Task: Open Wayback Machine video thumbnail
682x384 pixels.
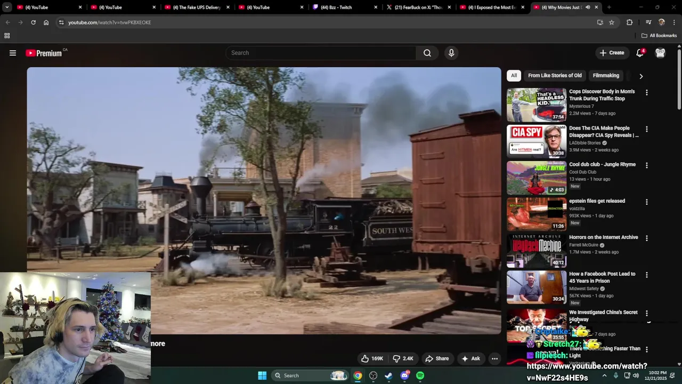Action: click(537, 250)
